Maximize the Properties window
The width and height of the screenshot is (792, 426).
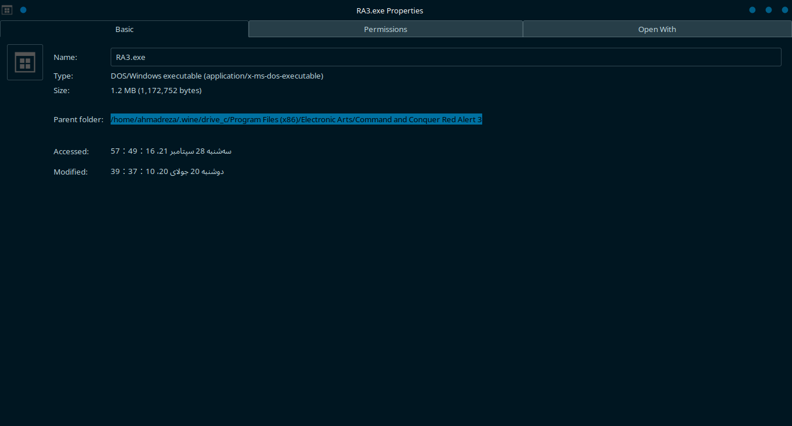(x=769, y=10)
